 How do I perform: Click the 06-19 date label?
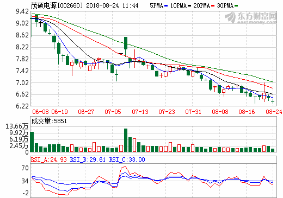click(x=59, y=112)
